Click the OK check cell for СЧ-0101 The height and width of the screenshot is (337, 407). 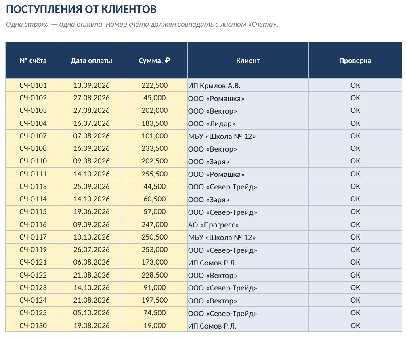click(x=355, y=85)
